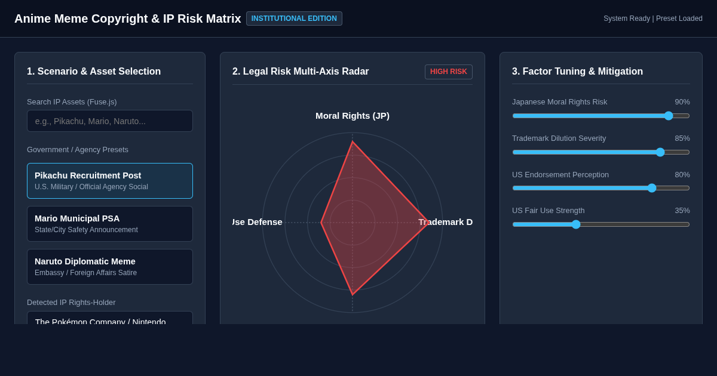Viewport: 717px width, 376px height.
Task: Select the Mario Municipal PSA preset
Action: click(110, 224)
